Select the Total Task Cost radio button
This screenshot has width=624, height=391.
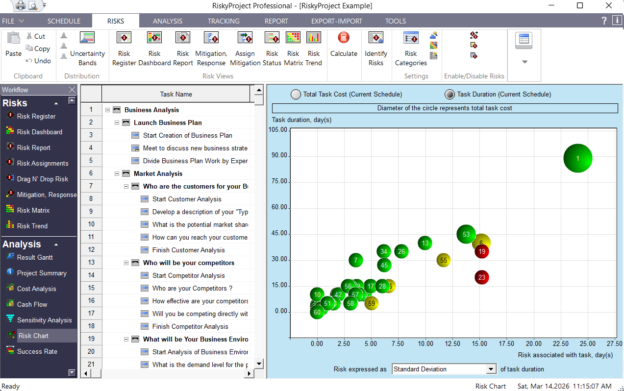coord(296,94)
